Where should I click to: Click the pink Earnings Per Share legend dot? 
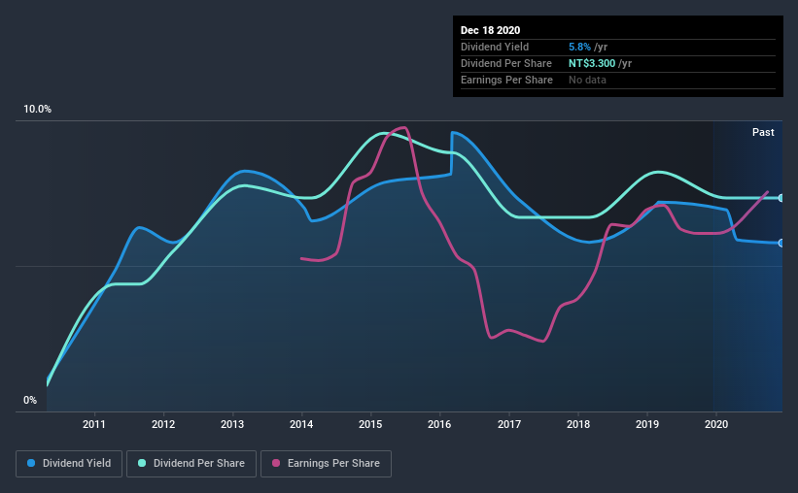pyautogui.click(x=276, y=463)
